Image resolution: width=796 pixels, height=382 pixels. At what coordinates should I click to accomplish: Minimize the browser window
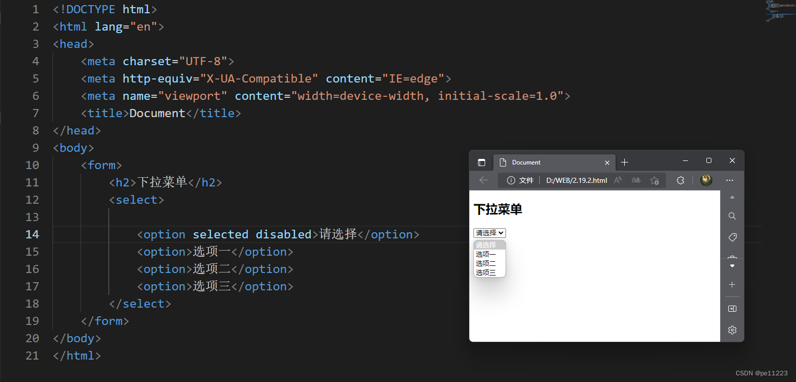(x=685, y=161)
